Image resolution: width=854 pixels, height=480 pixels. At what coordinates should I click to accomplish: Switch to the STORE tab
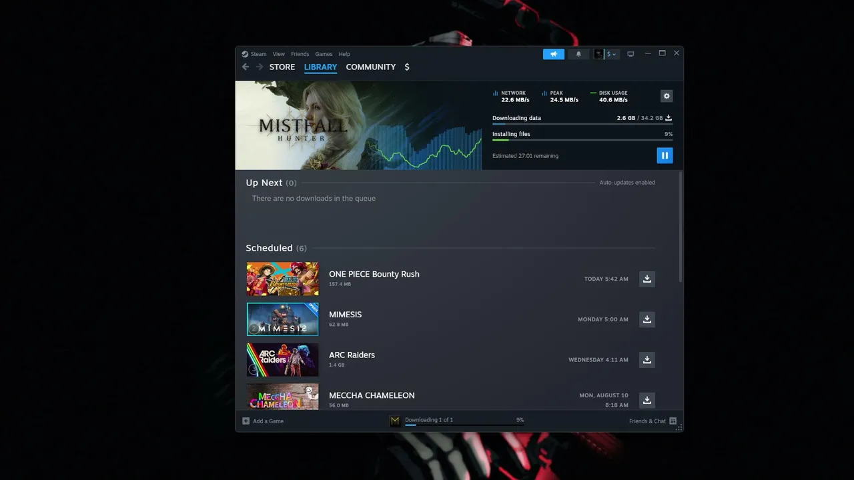click(282, 67)
